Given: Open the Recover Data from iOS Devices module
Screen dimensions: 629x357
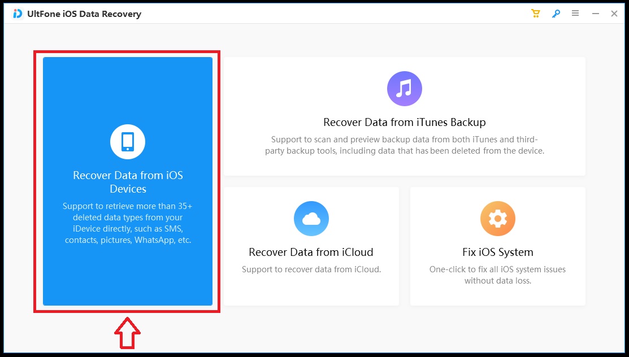Looking at the screenshot, I should pos(127,181).
